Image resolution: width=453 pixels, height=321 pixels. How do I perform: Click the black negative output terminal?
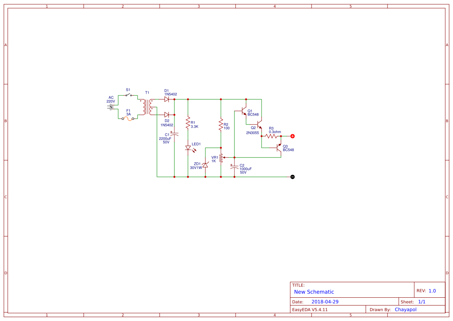[292, 177]
